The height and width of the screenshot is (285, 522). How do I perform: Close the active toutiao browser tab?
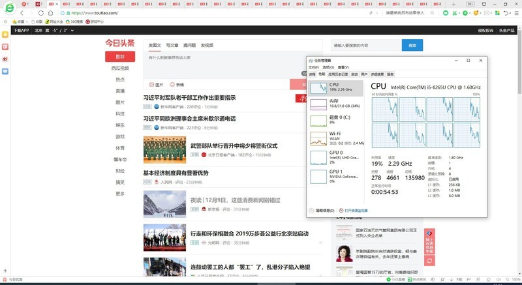(57, 4)
